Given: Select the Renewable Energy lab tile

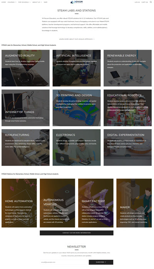Looking at the screenshot, I should [x=127, y=68].
